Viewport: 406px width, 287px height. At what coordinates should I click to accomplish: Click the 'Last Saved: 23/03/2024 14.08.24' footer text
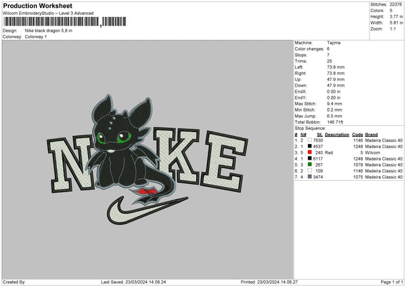click(x=133, y=282)
